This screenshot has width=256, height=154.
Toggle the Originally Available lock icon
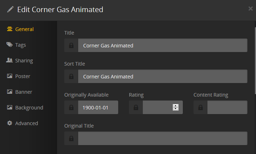coord(71,108)
